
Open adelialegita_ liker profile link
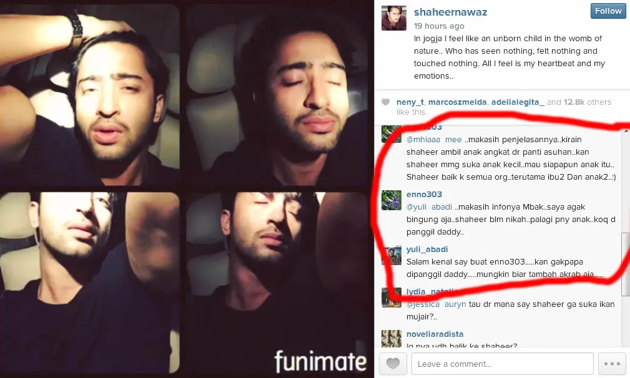tap(518, 102)
